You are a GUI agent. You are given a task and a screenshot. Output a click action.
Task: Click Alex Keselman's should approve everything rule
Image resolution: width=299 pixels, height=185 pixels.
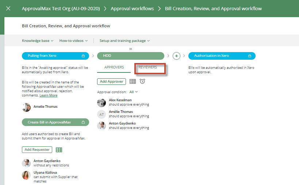pyautogui.click(x=129, y=105)
